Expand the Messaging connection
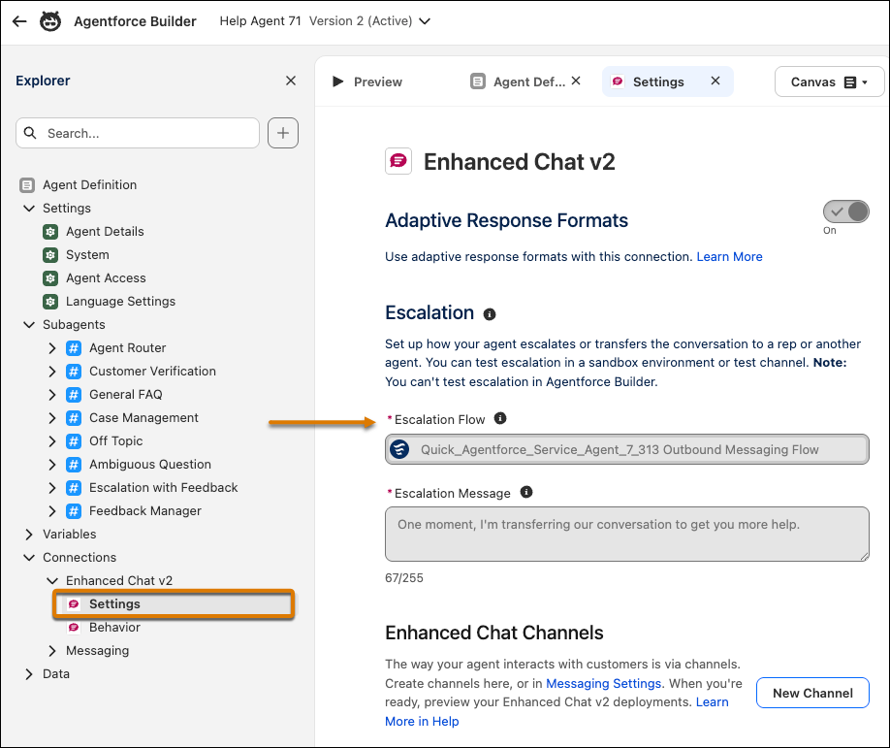Screen dimensions: 890x748 pos(52,651)
